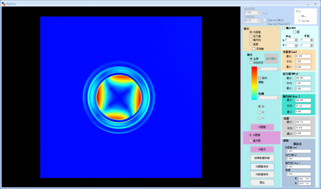
Task: Choose the circle shape radio option
Action: click(259, 113)
